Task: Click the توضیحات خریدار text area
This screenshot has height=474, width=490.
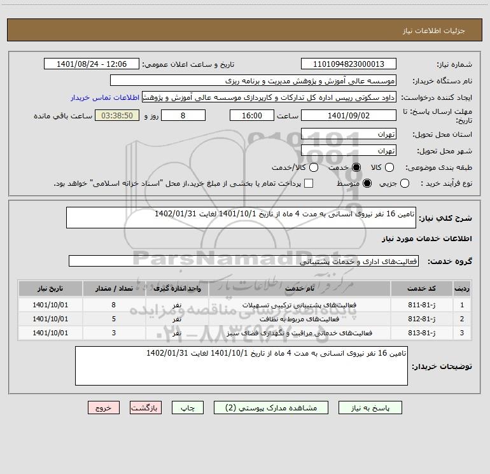Action: point(241,366)
